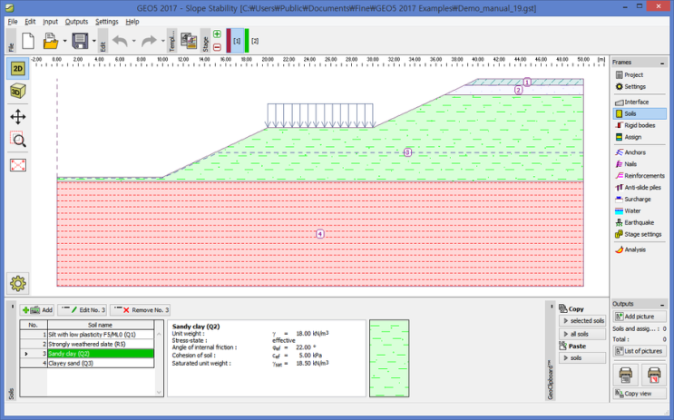Expand the save file dropdown arrow
This screenshot has height=420, width=674.
click(x=93, y=42)
